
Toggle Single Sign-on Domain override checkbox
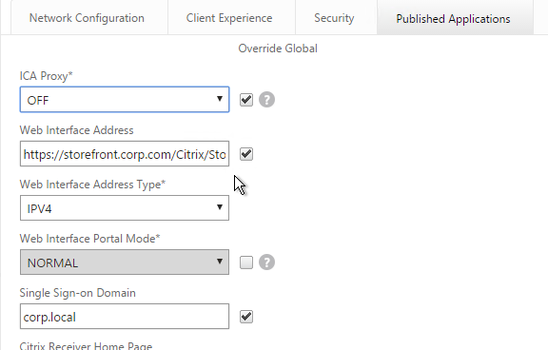click(x=246, y=317)
